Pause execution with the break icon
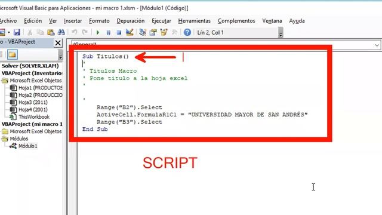 (109, 32)
